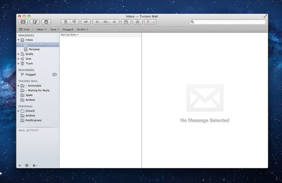282x183 pixels.
Task: Open the Trash mailbox
Action: tap(29, 63)
